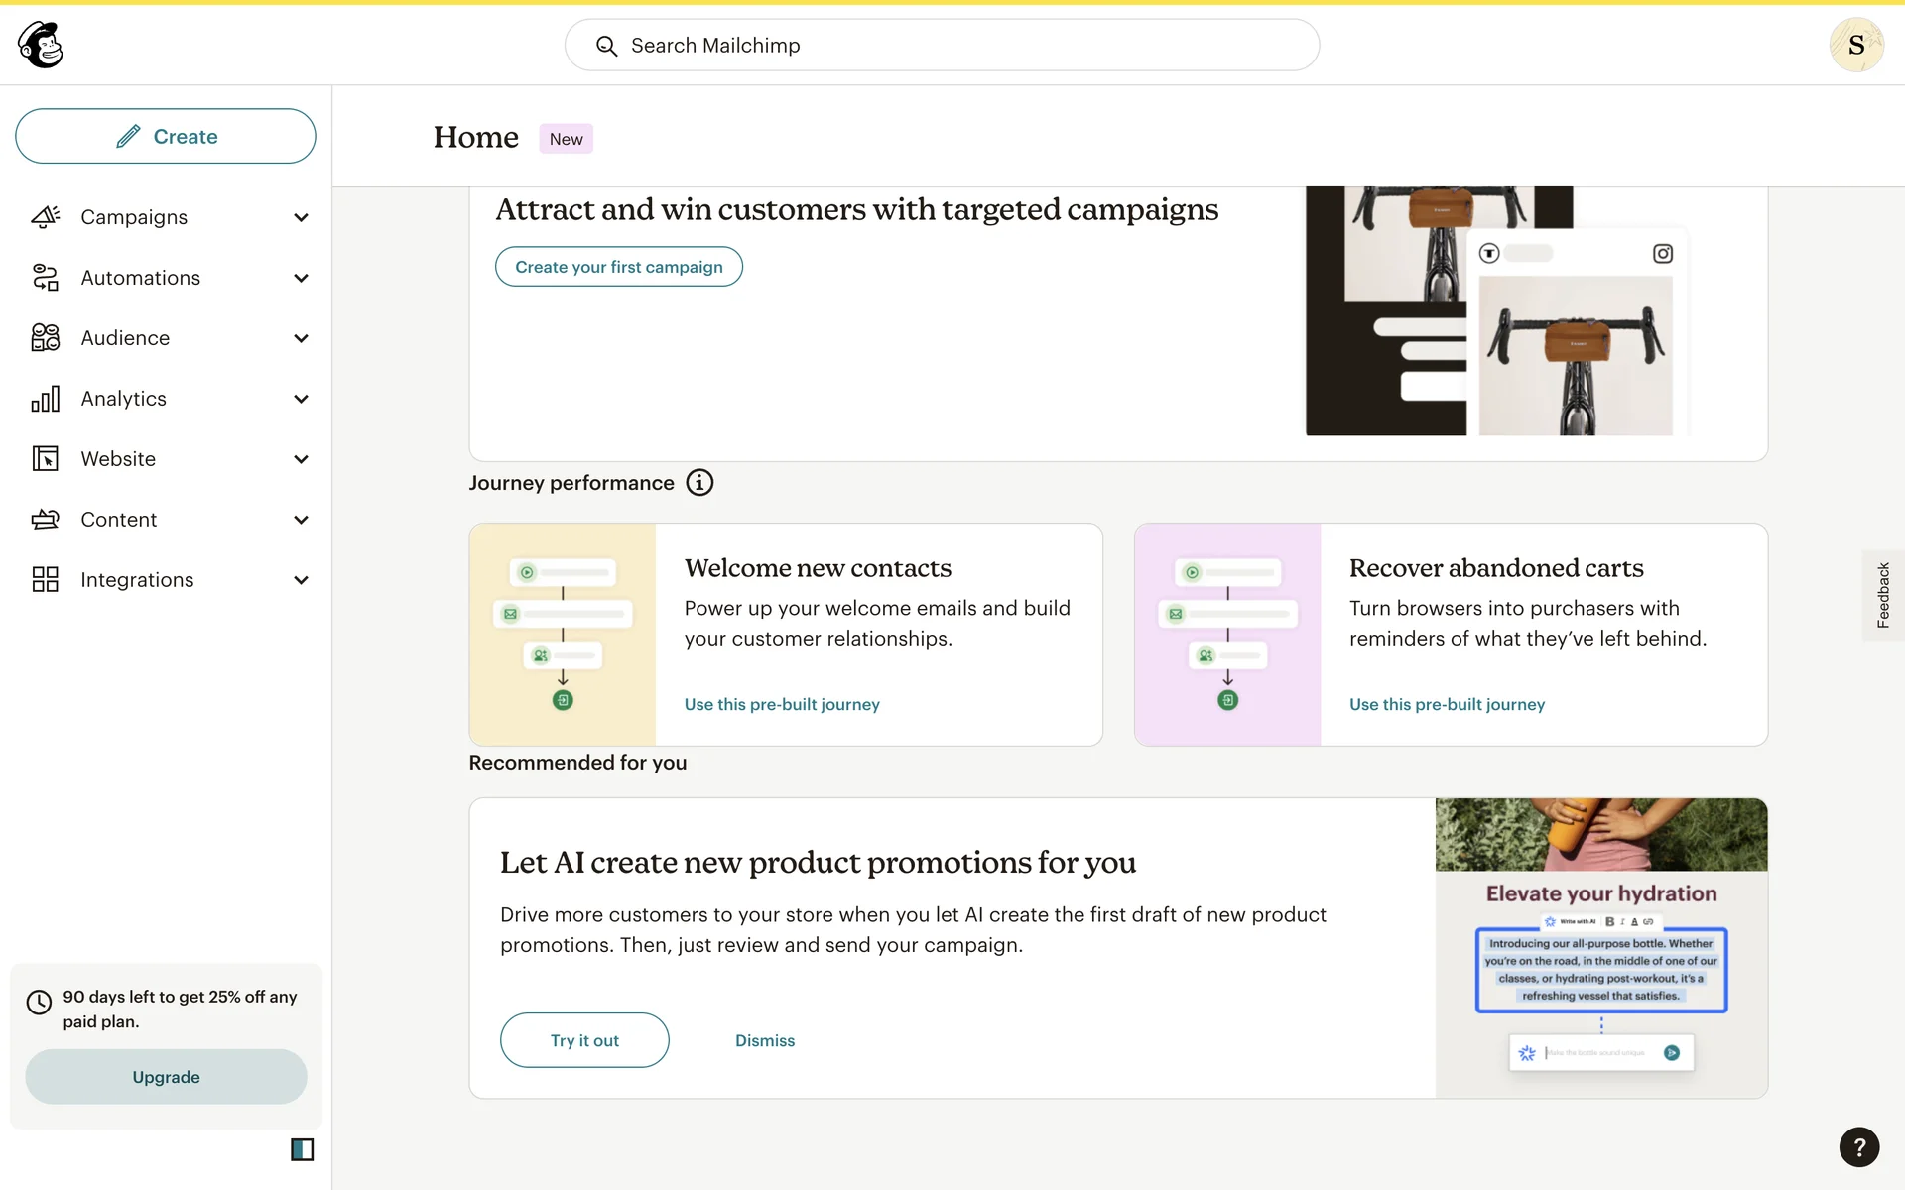Click the Journey performance info icon
Screen dimensions: 1905x1190
click(699, 483)
